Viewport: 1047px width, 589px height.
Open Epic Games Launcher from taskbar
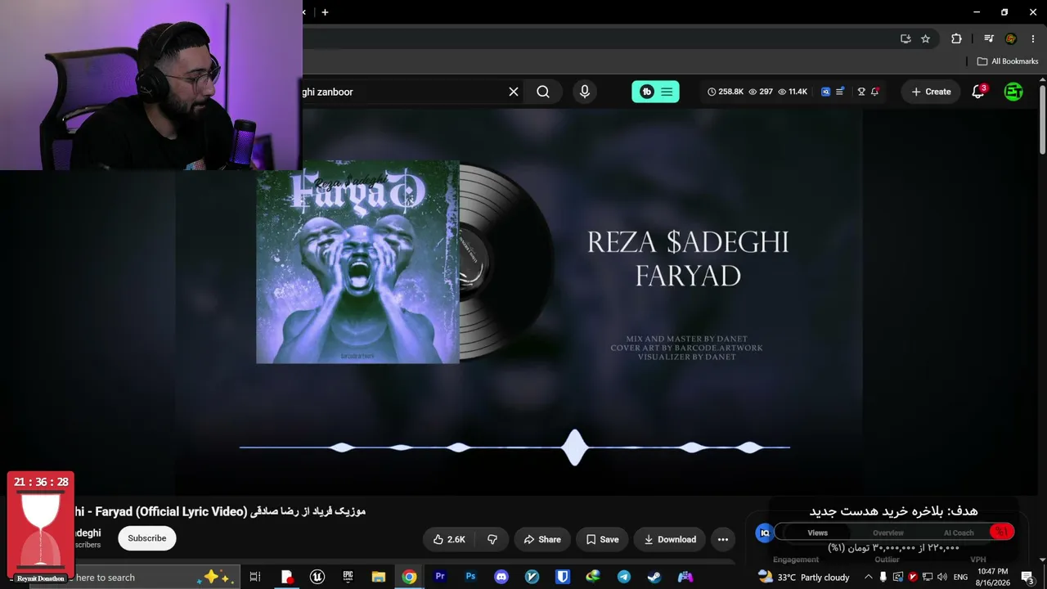point(348,577)
